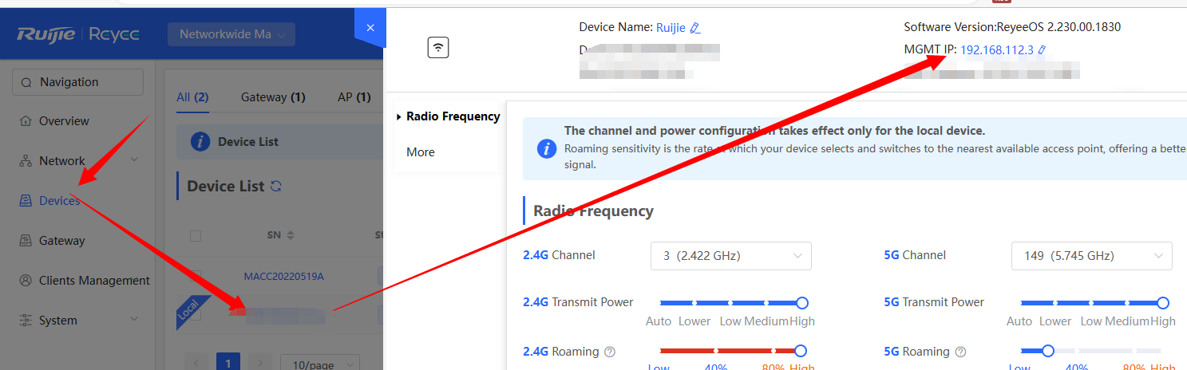Image resolution: width=1187 pixels, height=370 pixels.
Task: Click the Wi-Fi device icon in header
Action: (437, 48)
